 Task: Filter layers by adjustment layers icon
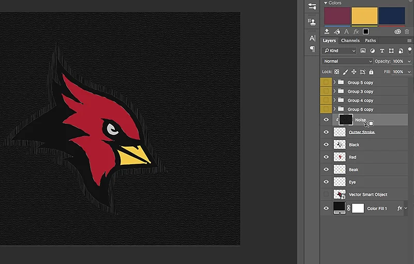[372, 51]
